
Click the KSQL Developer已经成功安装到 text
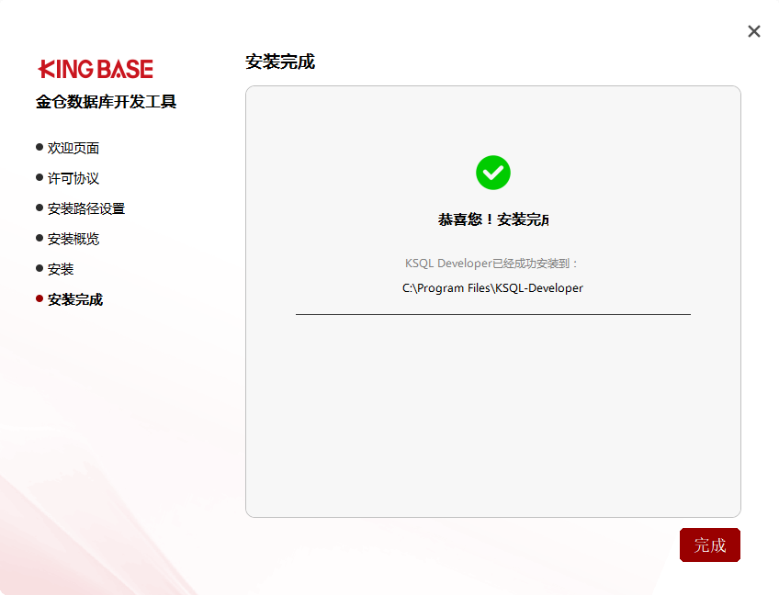coord(492,264)
